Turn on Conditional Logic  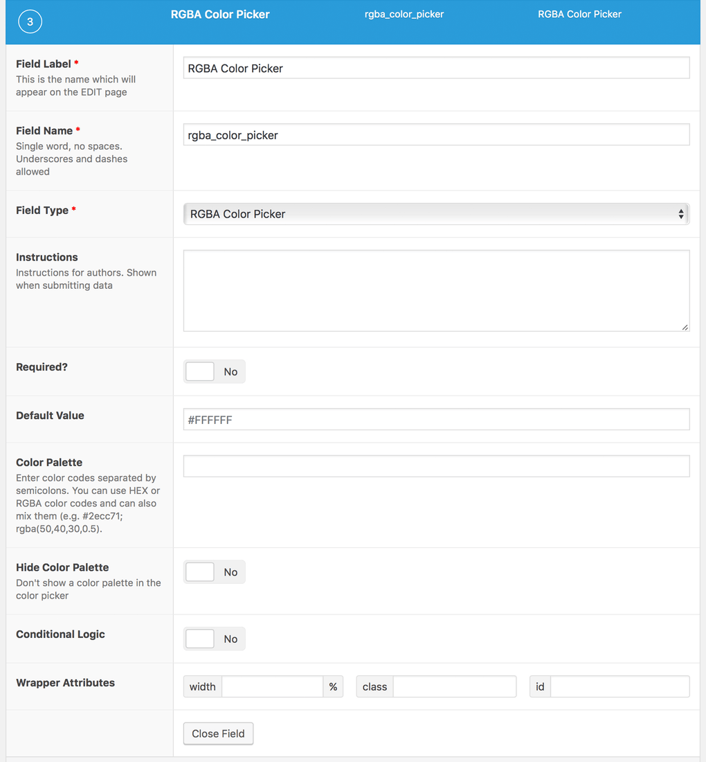[199, 639]
